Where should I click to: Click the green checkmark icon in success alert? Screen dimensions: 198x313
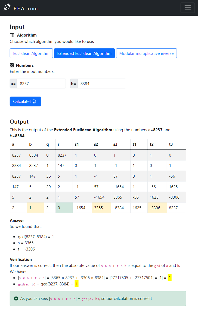(16, 299)
